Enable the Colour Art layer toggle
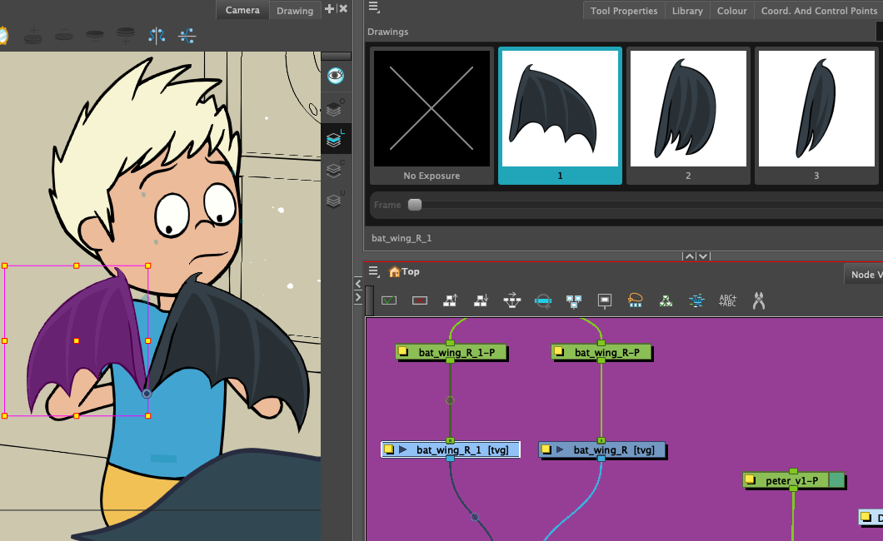 tap(335, 169)
